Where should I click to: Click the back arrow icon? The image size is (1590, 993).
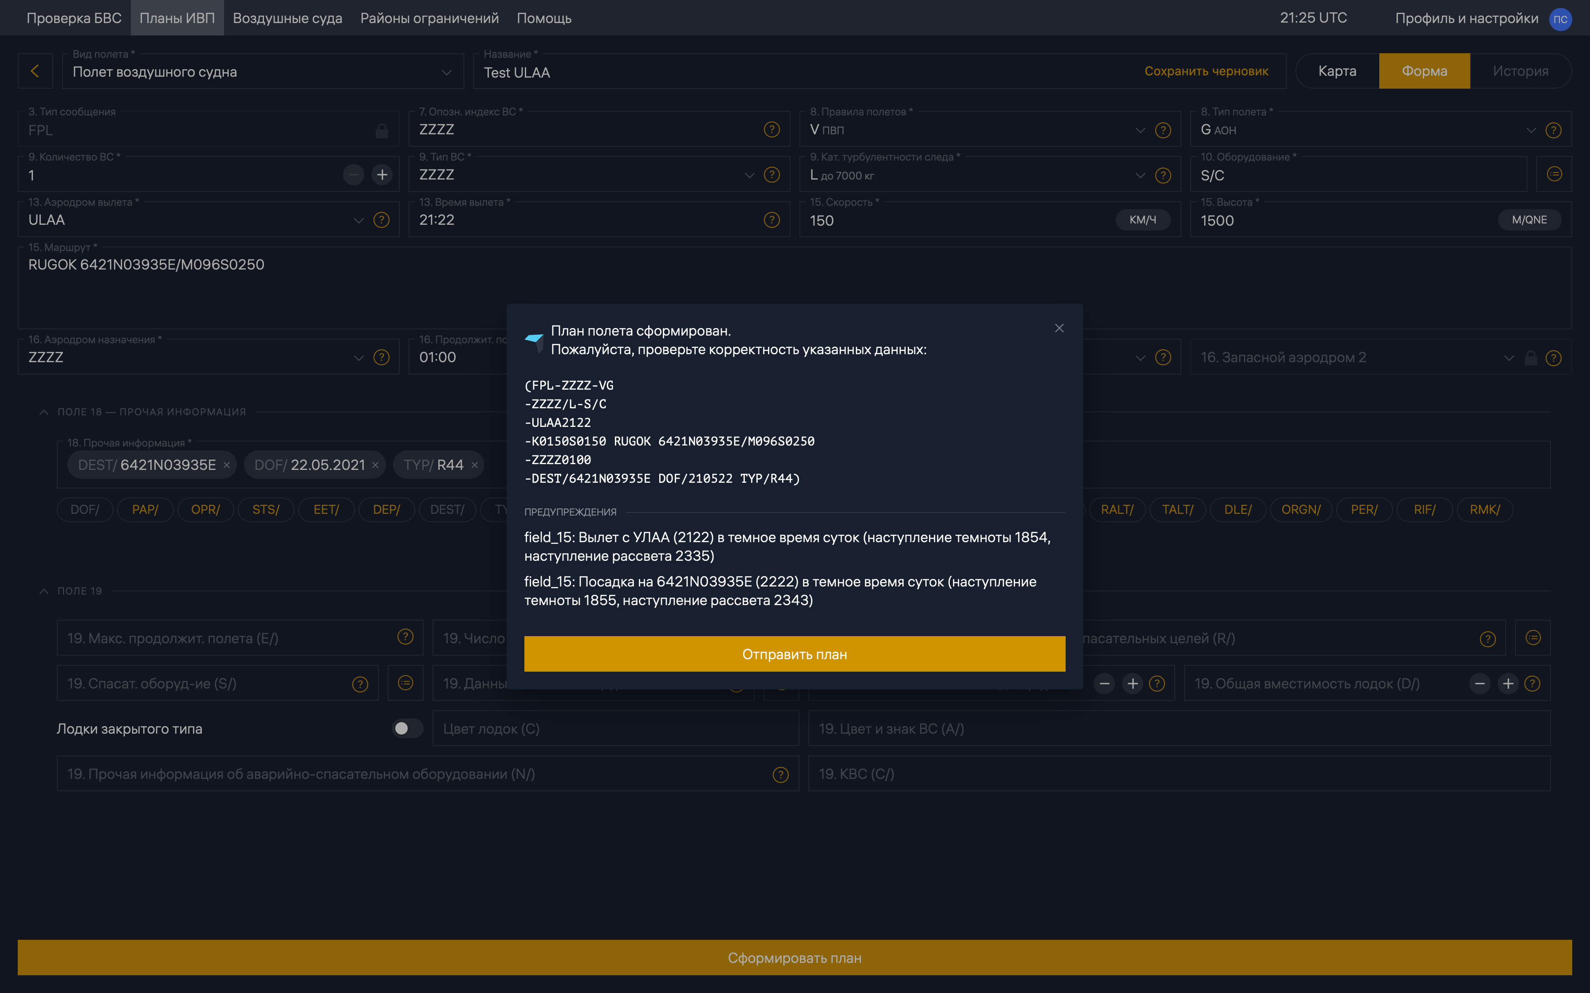pos(35,71)
